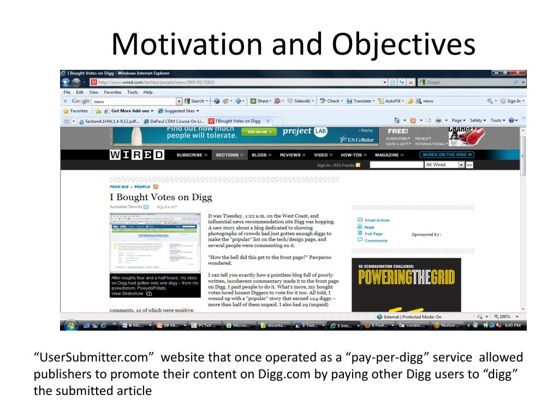Click the email envelope icon beside Annalee Newitz
Viewport: 559px width, 419px height.
pos(146,207)
